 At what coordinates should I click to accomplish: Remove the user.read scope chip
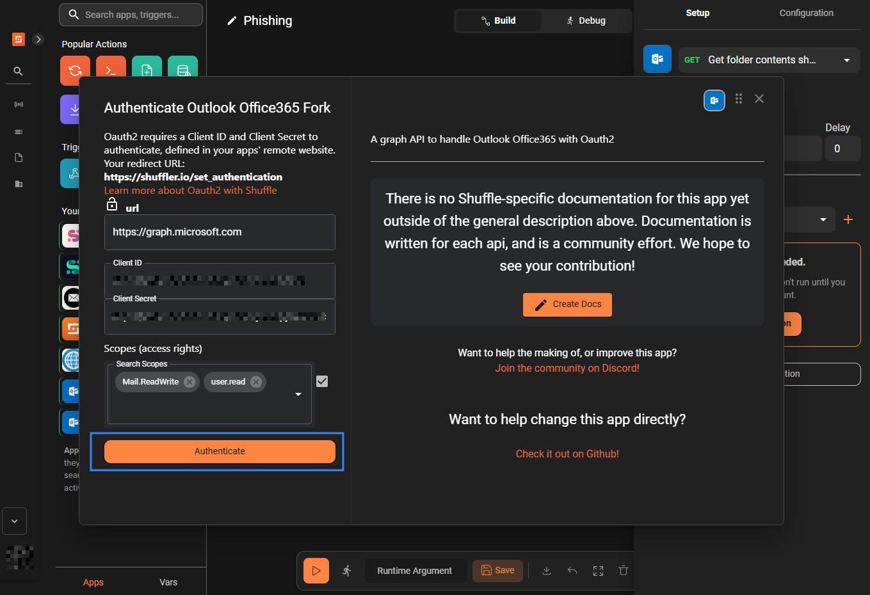pos(256,382)
